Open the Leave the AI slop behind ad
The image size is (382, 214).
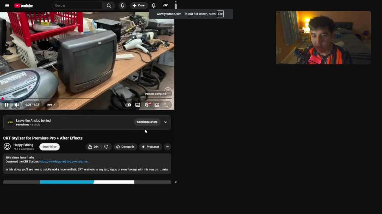33,120
